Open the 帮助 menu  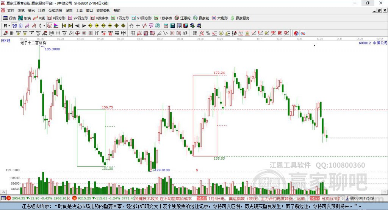[117, 10]
